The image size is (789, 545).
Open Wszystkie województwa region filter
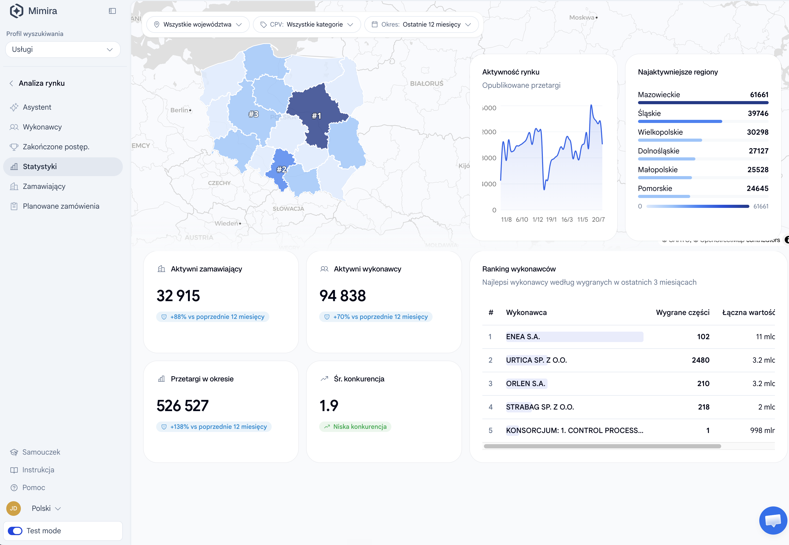pos(198,24)
